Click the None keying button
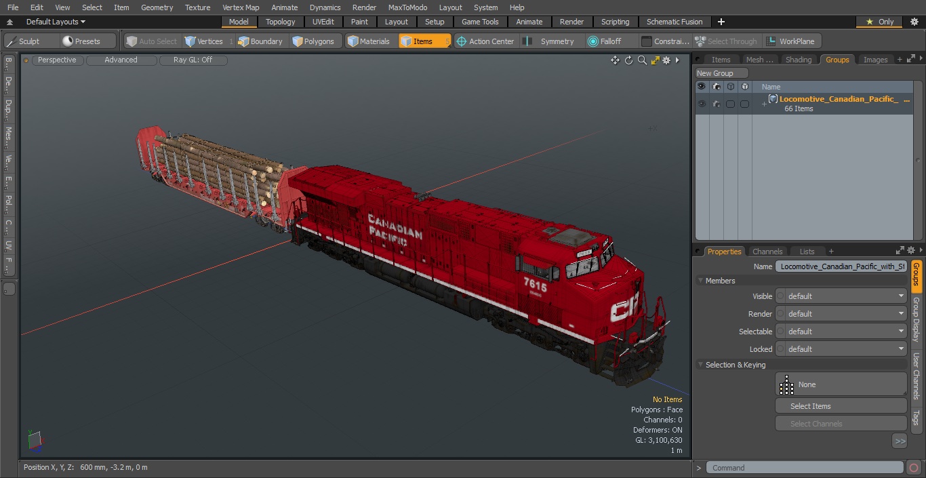 (841, 384)
